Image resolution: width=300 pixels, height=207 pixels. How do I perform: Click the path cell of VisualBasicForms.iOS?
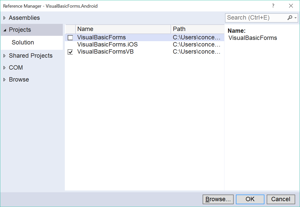tap(197, 44)
